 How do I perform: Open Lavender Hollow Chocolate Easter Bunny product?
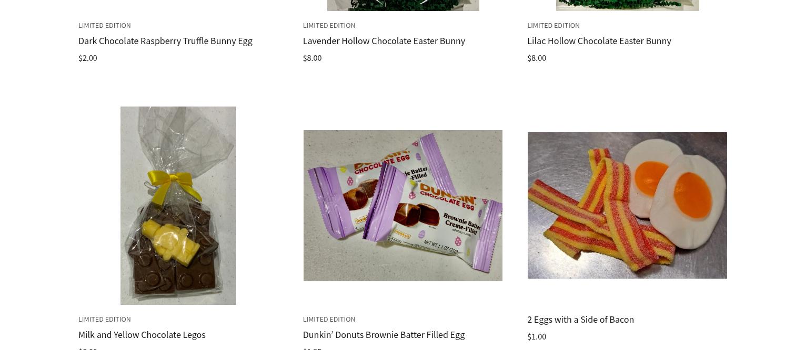click(384, 41)
